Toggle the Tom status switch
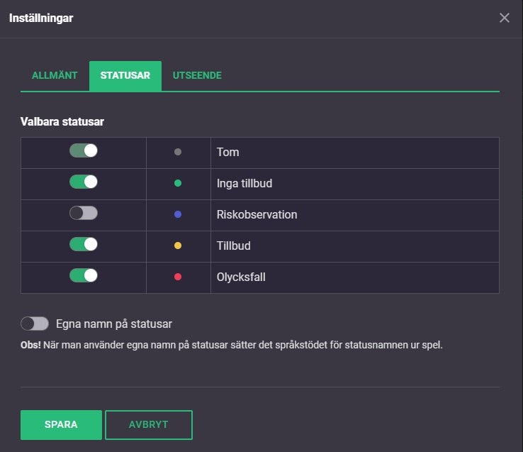 pyautogui.click(x=84, y=151)
